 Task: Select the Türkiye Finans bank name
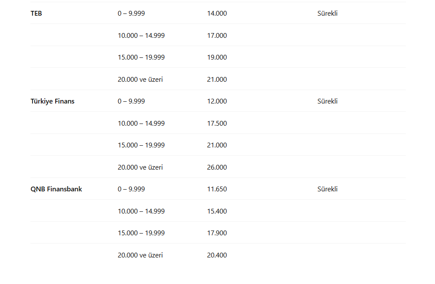point(53,101)
